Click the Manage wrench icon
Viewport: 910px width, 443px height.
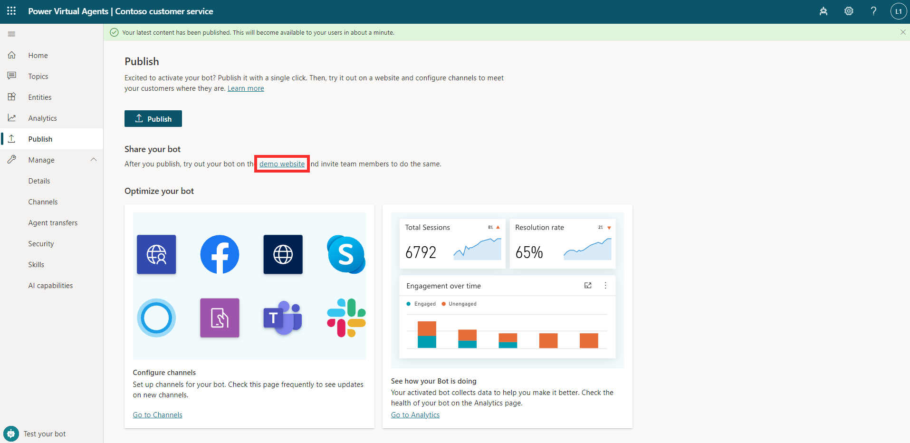coord(12,160)
